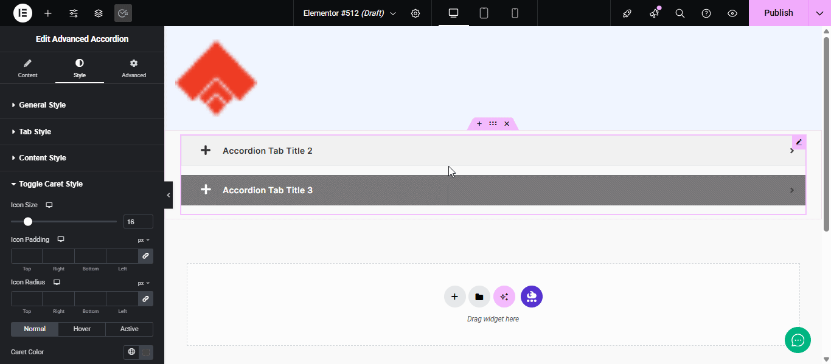
Task: Collapse the editor panel with arrow handle
Action: 169,195
